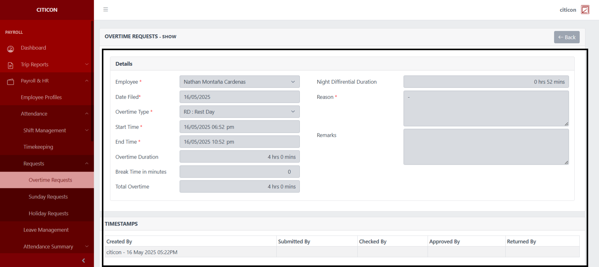Expand the Shift Management submenu
Image resolution: width=599 pixels, height=267 pixels.
(x=87, y=130)
